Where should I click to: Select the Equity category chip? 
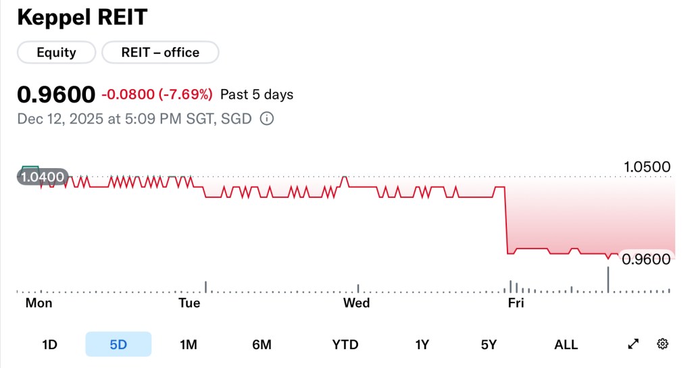56,53
